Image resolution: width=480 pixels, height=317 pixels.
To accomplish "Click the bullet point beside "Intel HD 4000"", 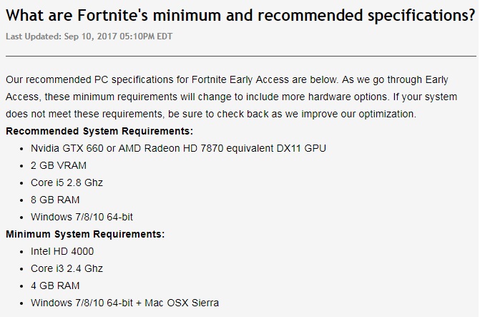I will click(21, 252).
